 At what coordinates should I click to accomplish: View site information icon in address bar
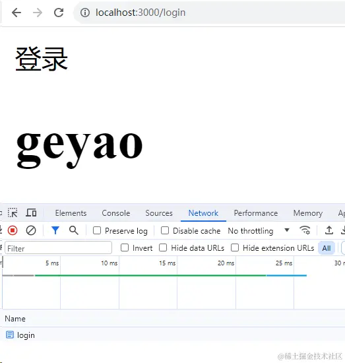click(85, 13)
